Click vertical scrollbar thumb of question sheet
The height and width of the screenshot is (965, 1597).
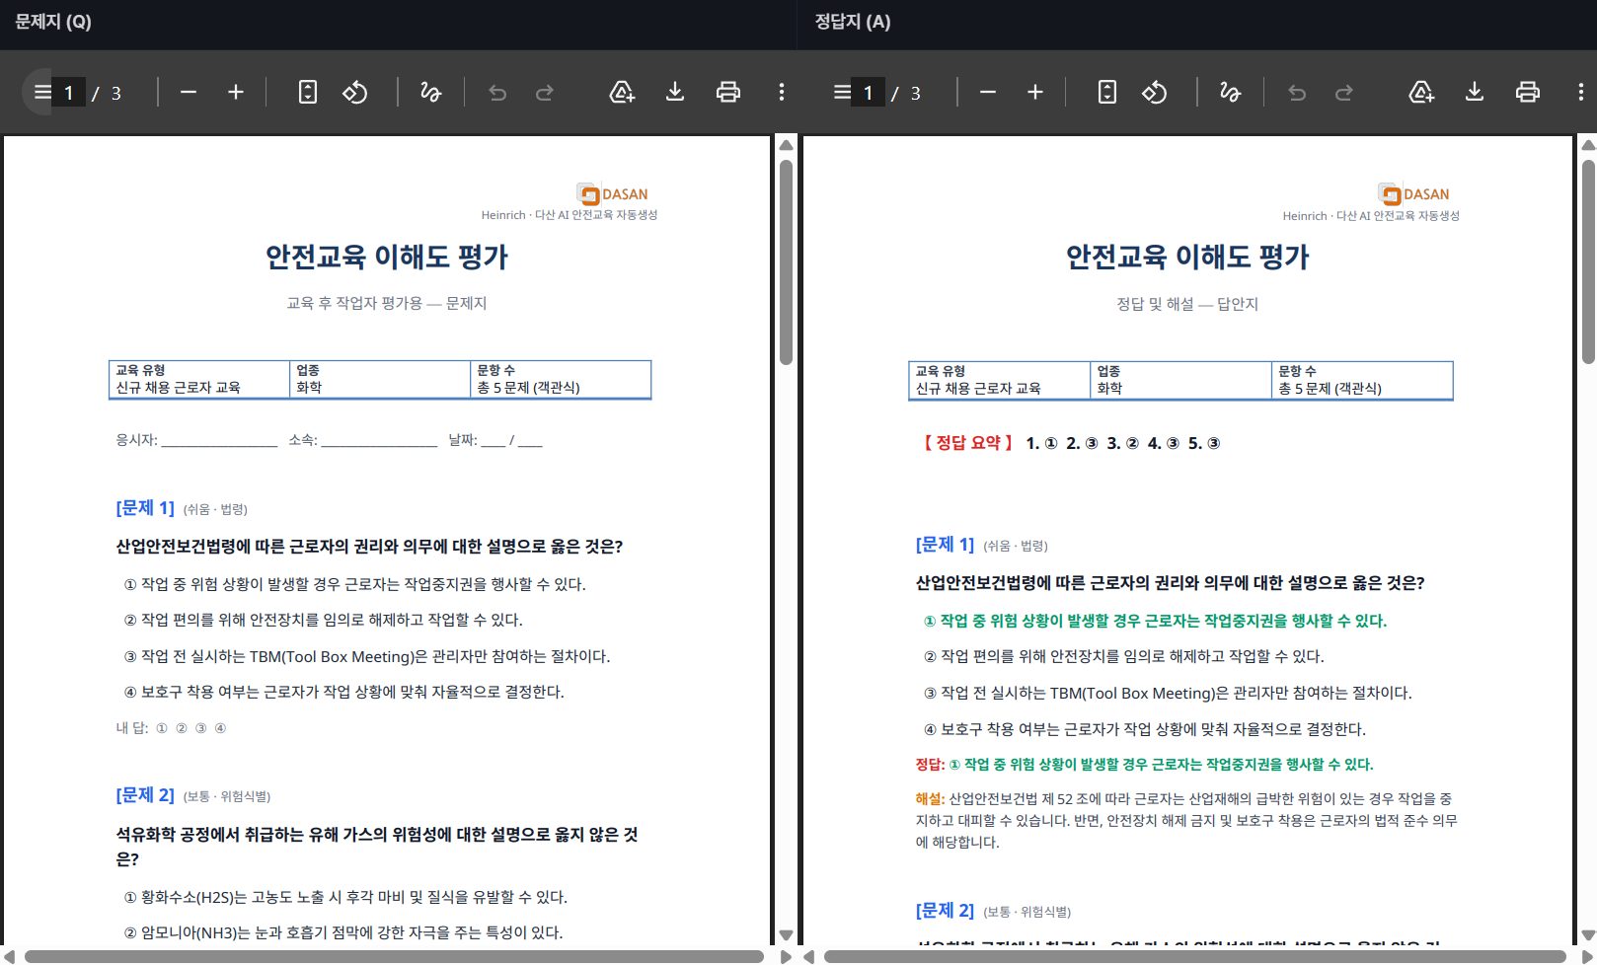(786, 262)
